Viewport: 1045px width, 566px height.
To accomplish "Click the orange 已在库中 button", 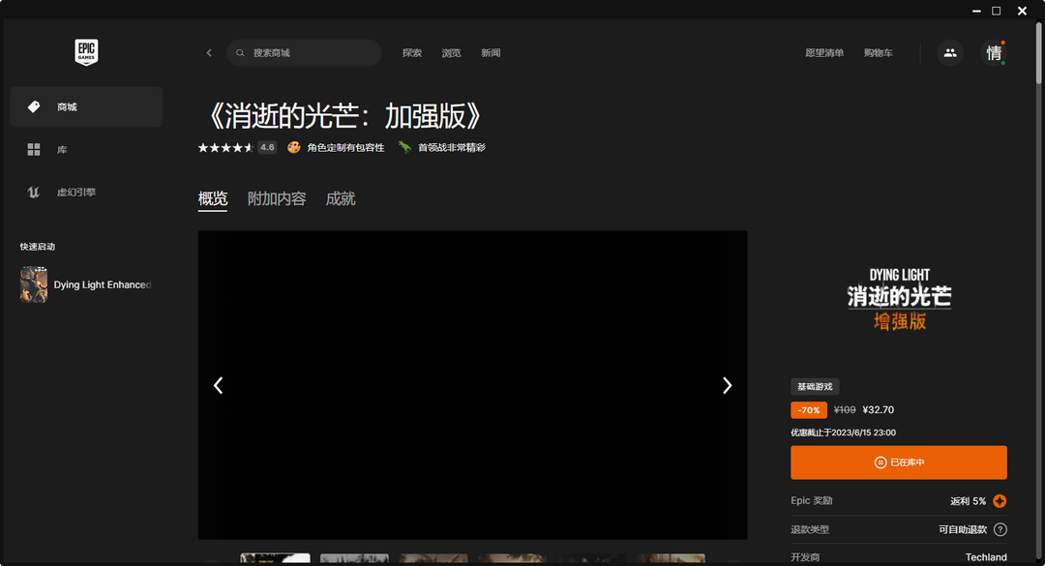I will coord(898,462).
